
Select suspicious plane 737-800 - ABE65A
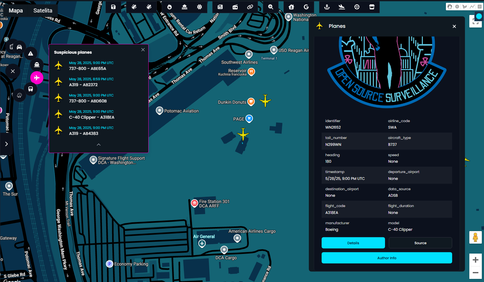click(98, 66)
